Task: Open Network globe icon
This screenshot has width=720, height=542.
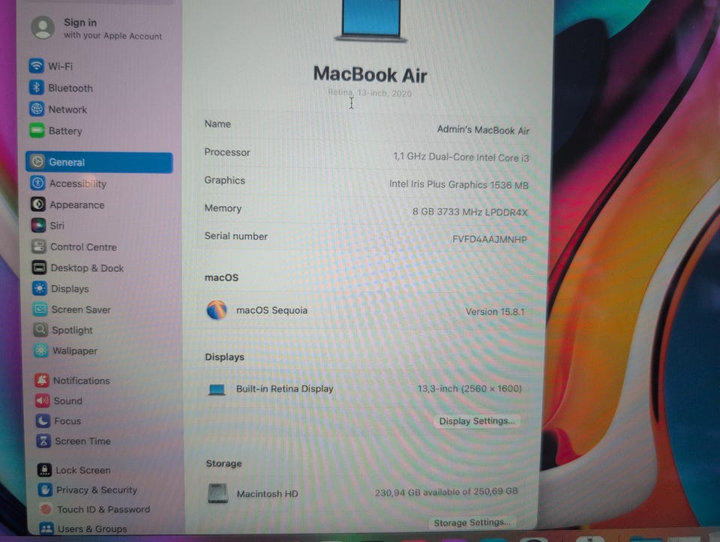Action: coord(37,109)
